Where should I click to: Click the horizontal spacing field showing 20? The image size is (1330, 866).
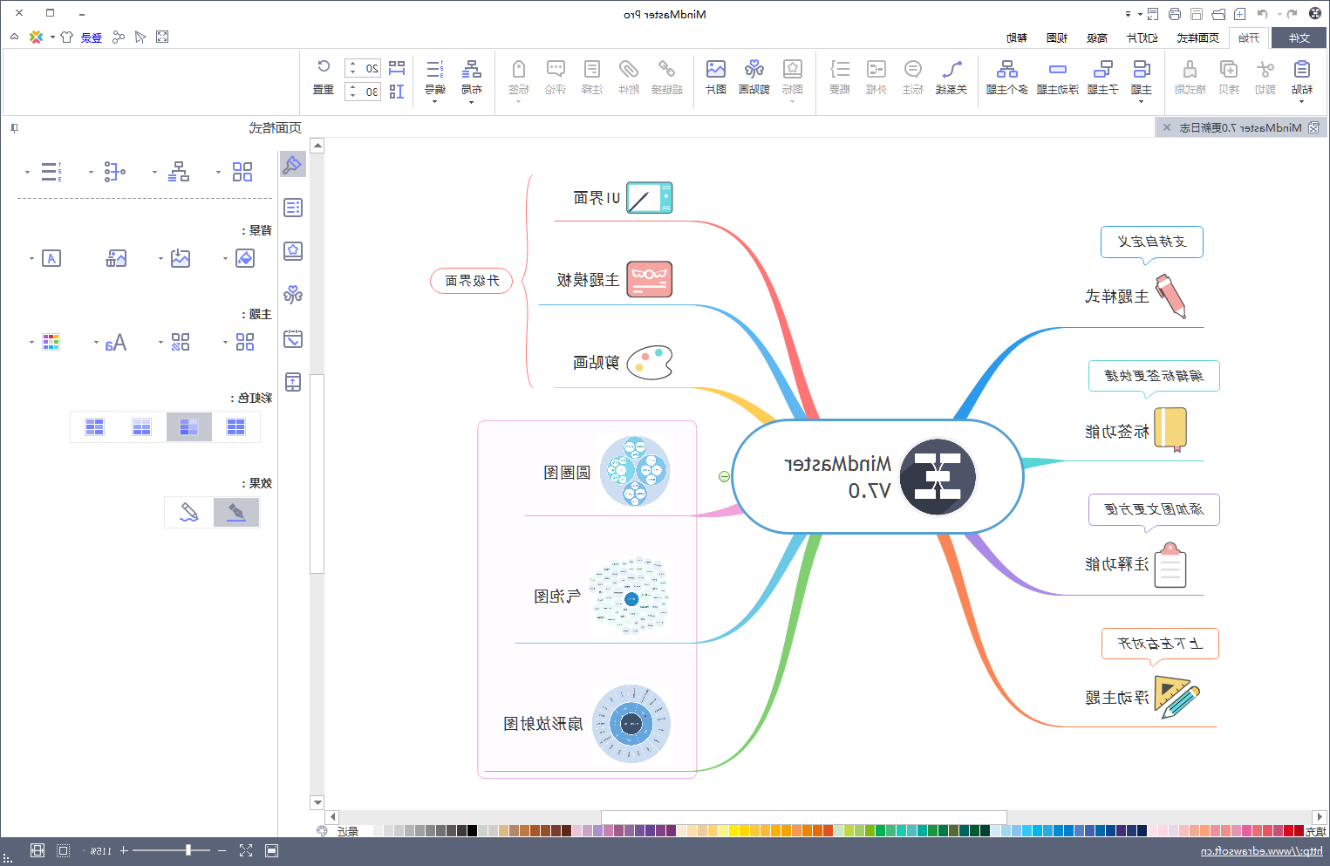[x=363, y=68]
